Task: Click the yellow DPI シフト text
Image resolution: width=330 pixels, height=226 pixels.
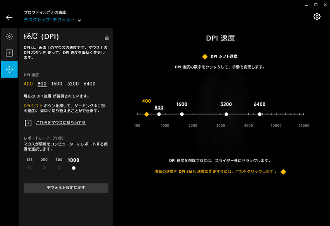Action: (x=33, y=106)
